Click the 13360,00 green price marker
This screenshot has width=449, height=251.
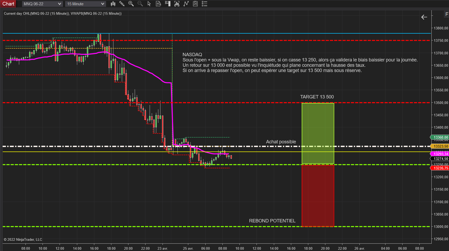[x=440, y=137]
